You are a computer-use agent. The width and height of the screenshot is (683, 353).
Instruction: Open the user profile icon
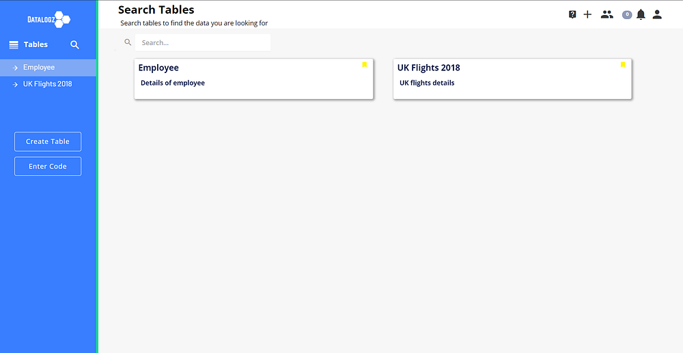(x=657, y=14)
